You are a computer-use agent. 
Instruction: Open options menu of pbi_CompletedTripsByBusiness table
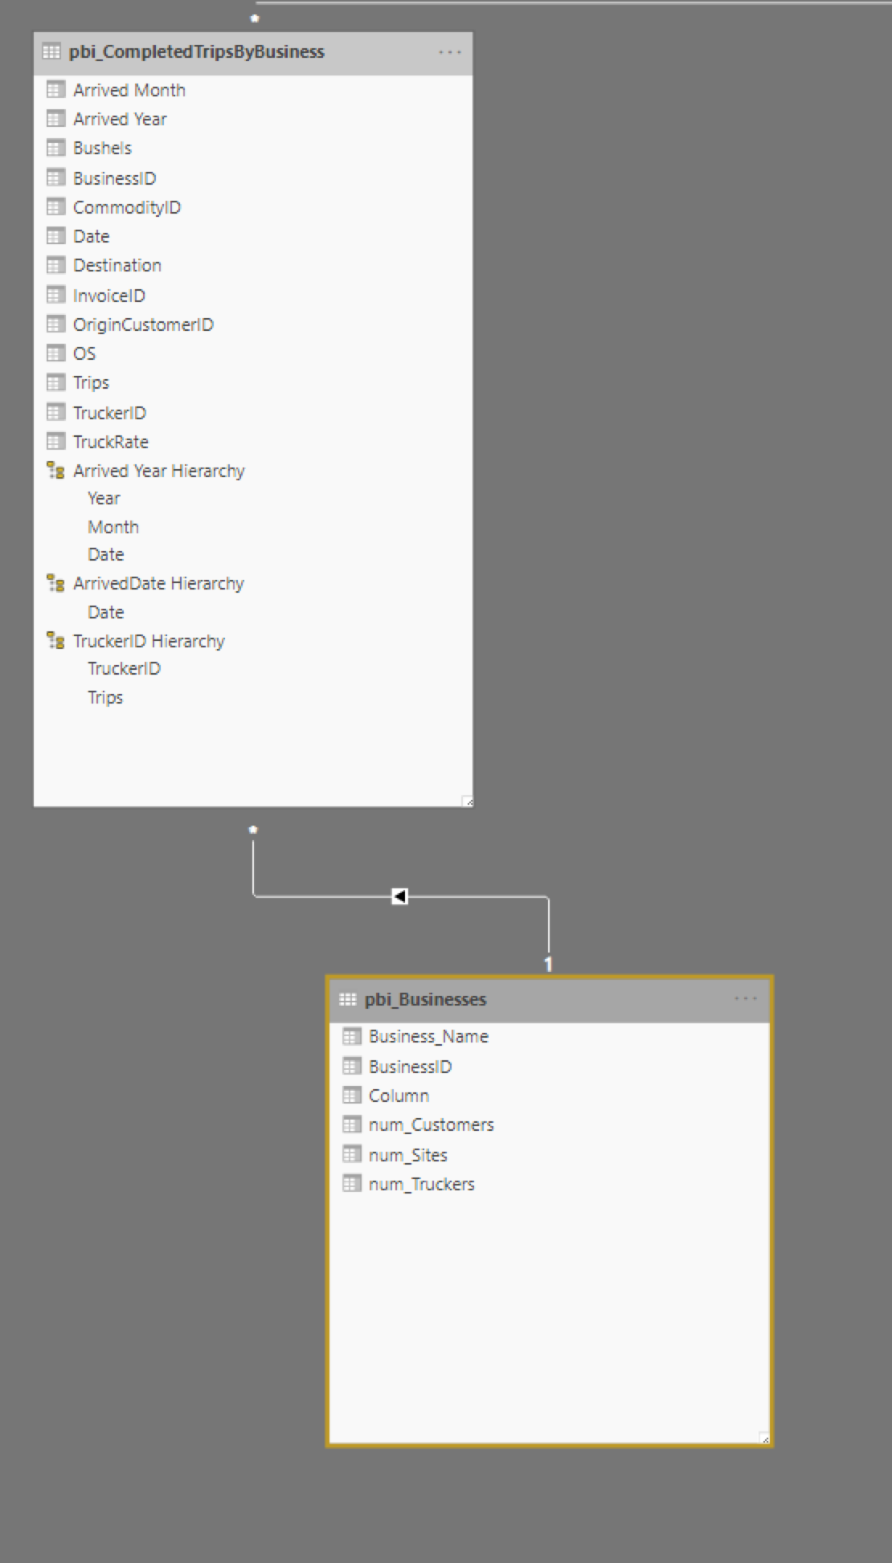450,52
